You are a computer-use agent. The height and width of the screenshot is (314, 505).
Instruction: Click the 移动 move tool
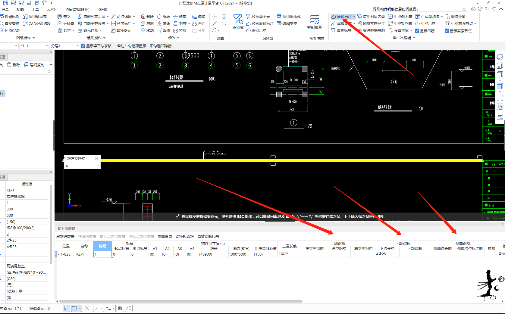click(147, 30)
